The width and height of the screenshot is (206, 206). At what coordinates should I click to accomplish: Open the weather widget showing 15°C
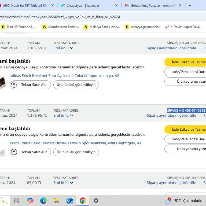[x=183, y=201]
